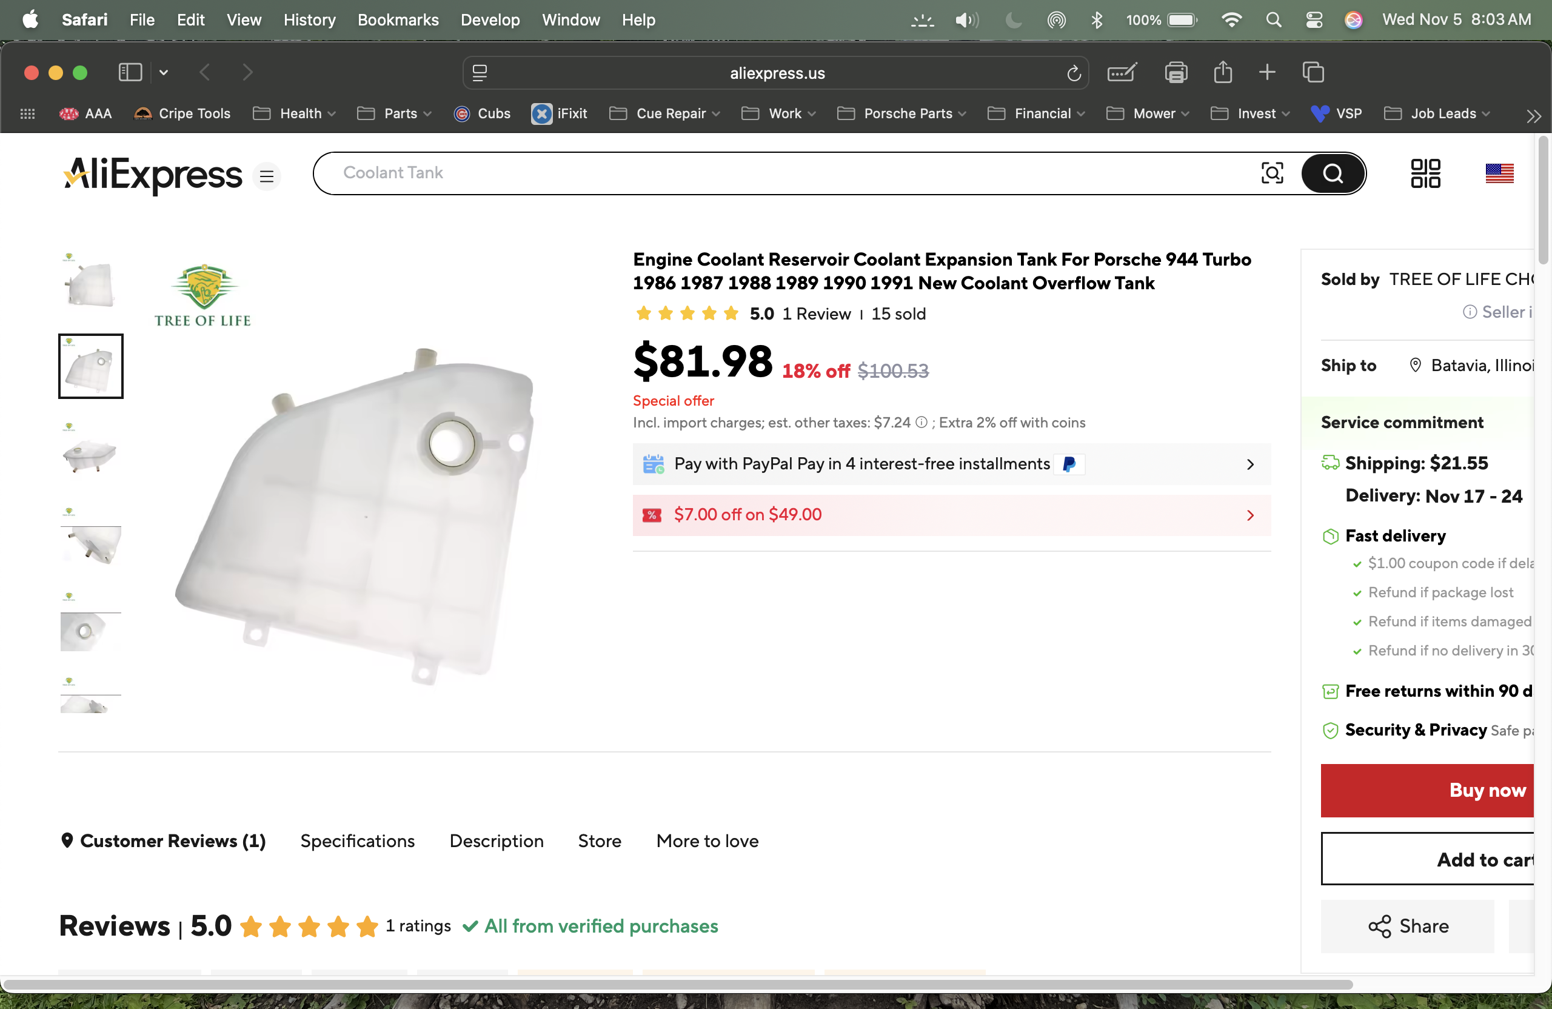Screen dimensions: 1552x1009
Task: Select the first product thumbnail
Action: (x=91, y=281)
